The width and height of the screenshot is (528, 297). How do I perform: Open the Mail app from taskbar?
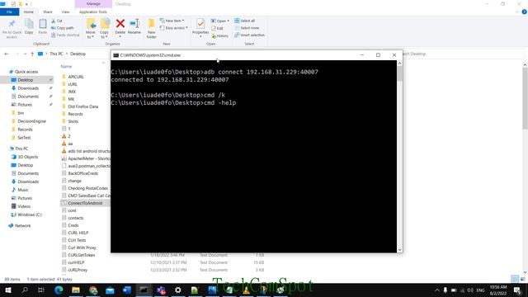110,290
